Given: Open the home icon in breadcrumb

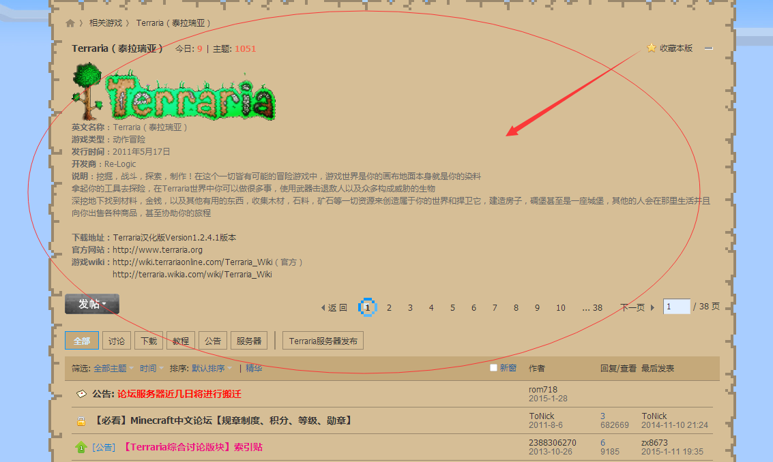Looking at the screenshot, I should click(70, 23).
